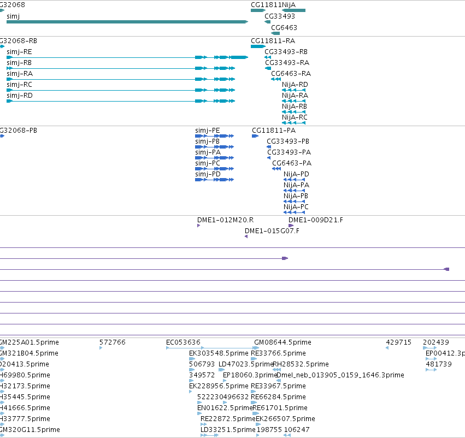
Task: Click the simj-PB protein feature
Action: 214,147
